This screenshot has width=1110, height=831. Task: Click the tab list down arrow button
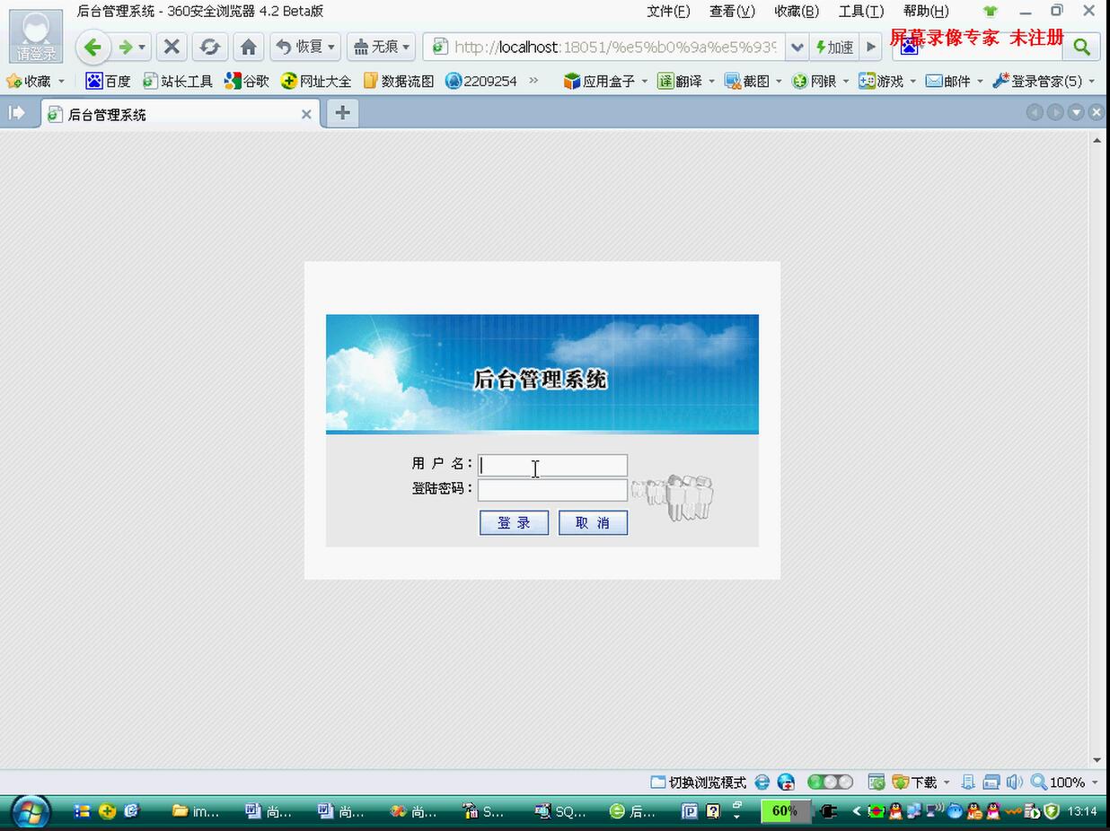[1076, 112]
